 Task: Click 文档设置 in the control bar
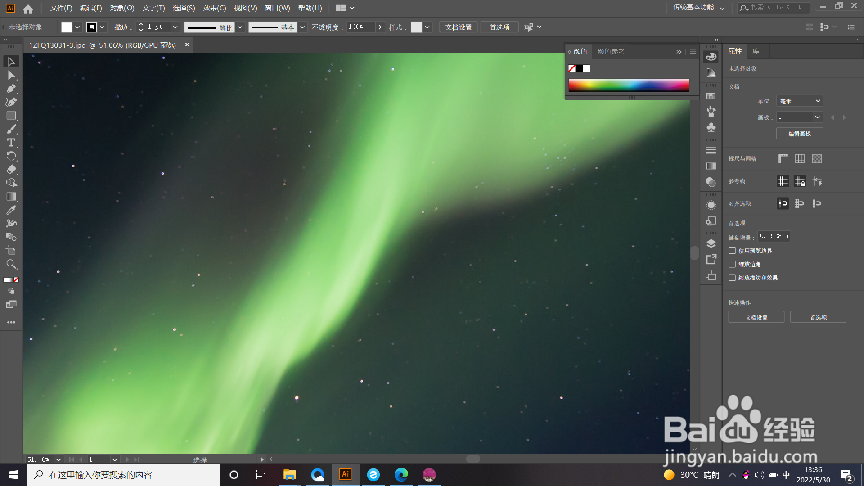pos(458,27)
